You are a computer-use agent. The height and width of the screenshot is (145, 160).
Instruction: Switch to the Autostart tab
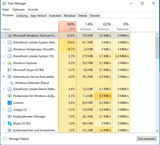point(55,16)
